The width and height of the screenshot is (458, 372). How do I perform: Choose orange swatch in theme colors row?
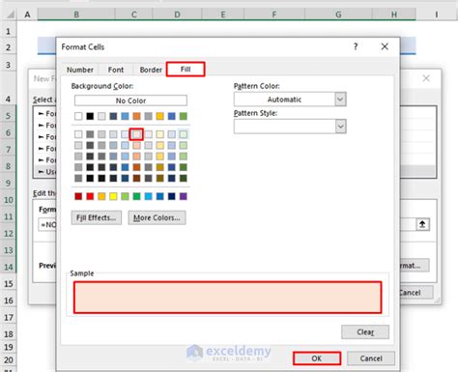(136, 116)
